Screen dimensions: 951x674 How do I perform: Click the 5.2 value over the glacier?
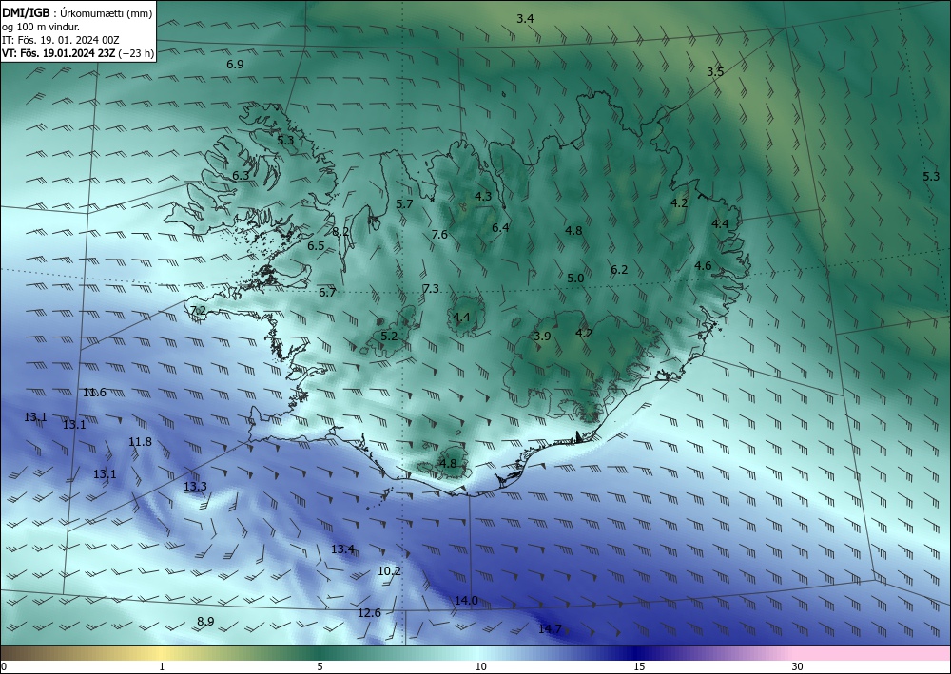(x=389, y=337)
